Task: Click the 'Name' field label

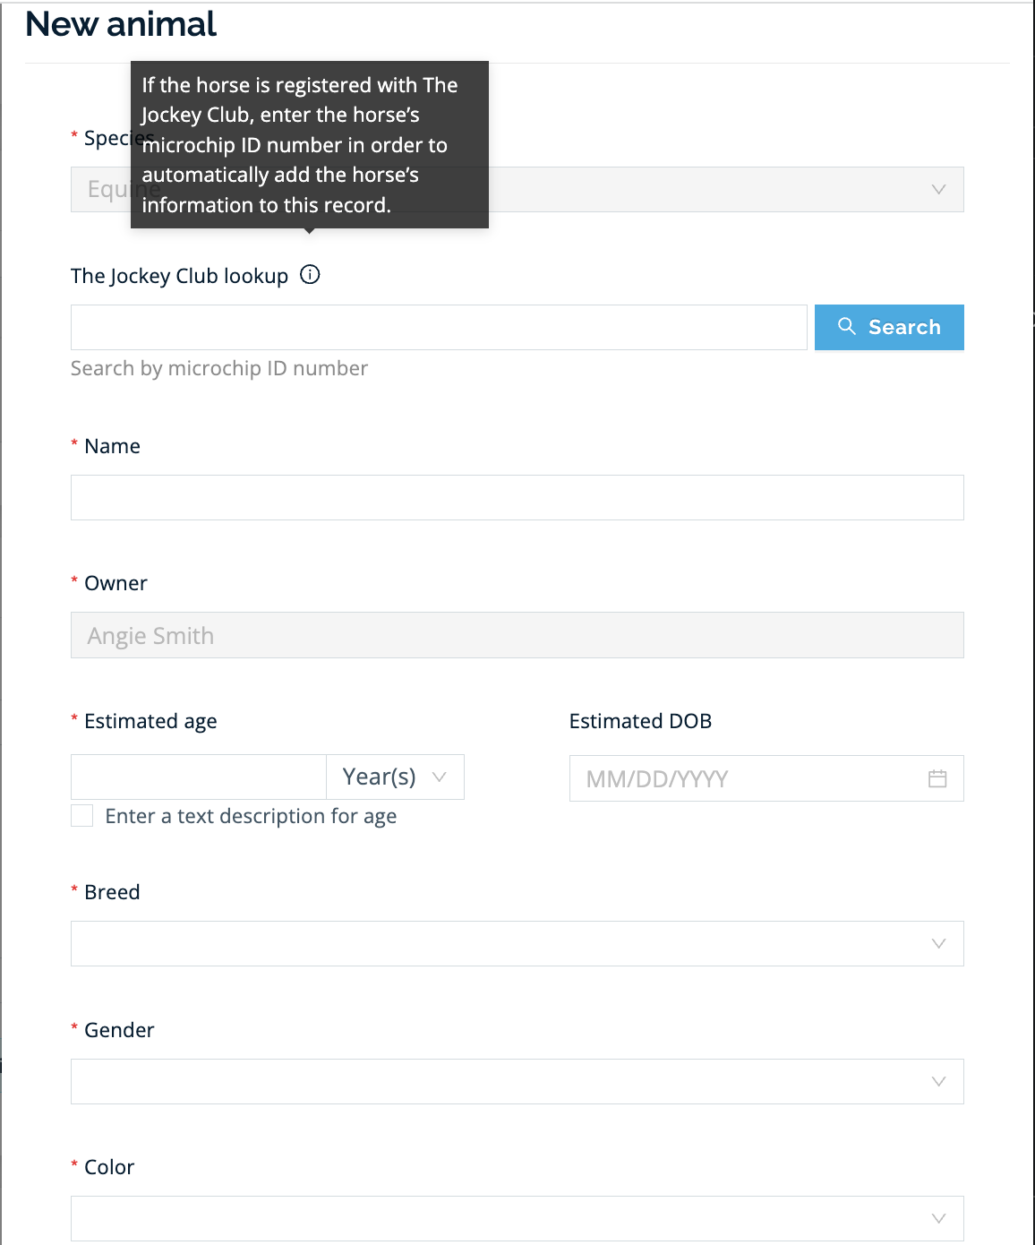Action: tap(112, 446)
